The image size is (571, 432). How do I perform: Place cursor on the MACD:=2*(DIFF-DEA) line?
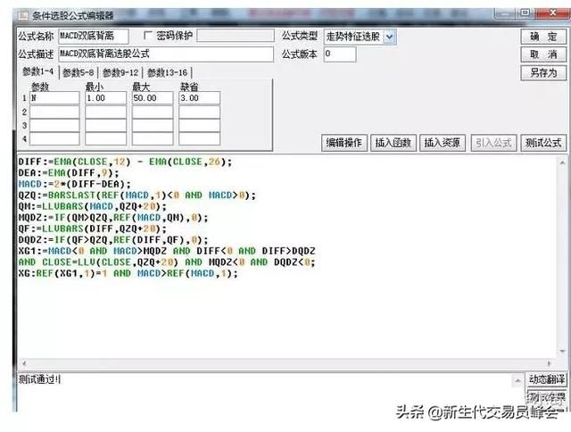tap(74, 184)
